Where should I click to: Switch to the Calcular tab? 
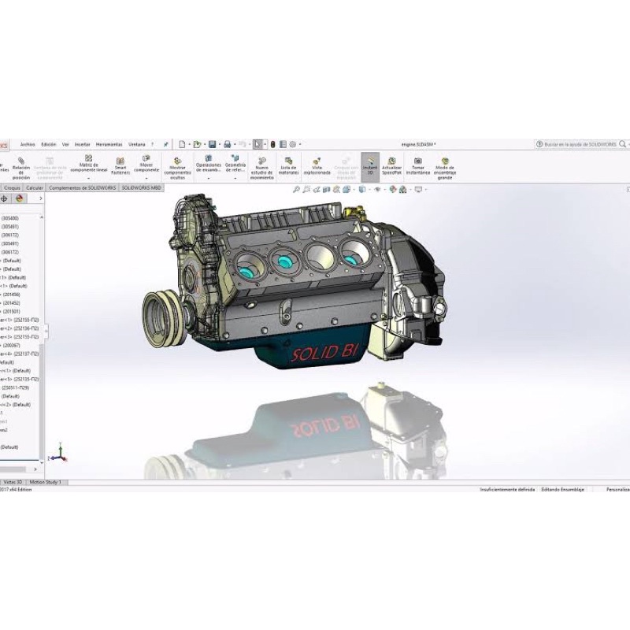35,187
